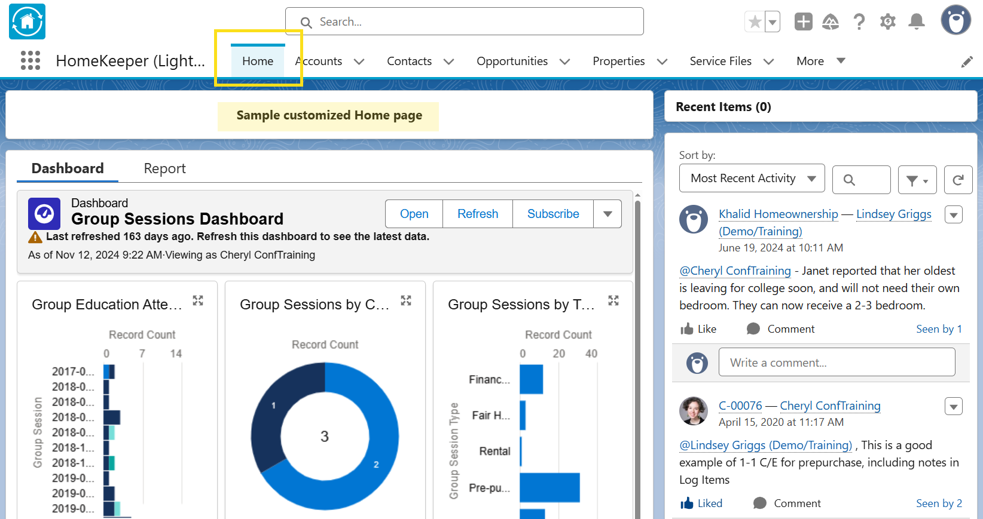The image size is (983, 519).
Task: Open the Contacts navigation tab
Action: pos(409,61)
